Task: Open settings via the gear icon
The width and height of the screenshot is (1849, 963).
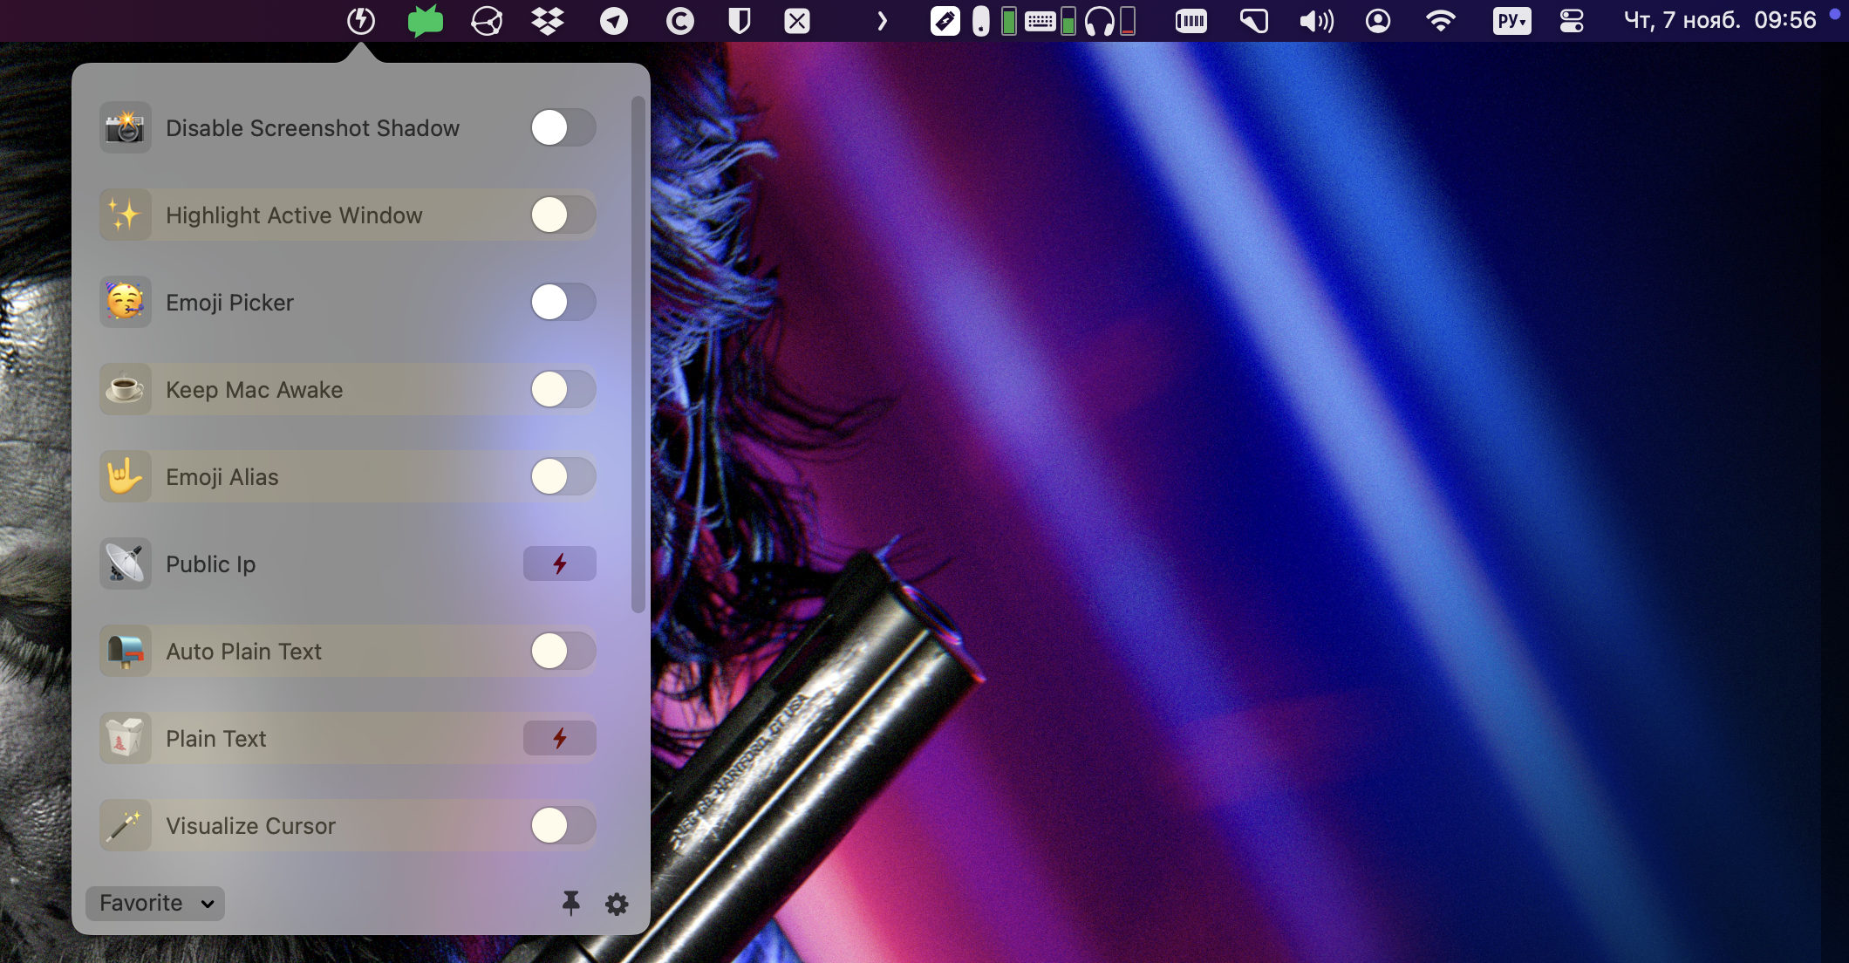Action: [x=617, y=904]
